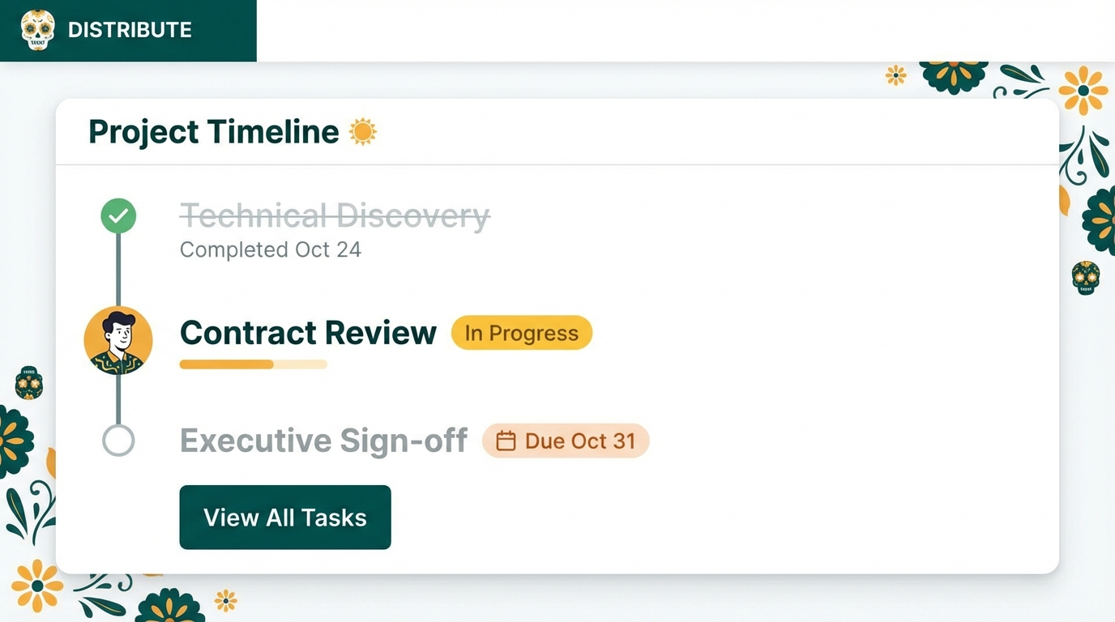Open the Executive Sign-off task link
This screenshot has width=1115, height=622.
323,441
